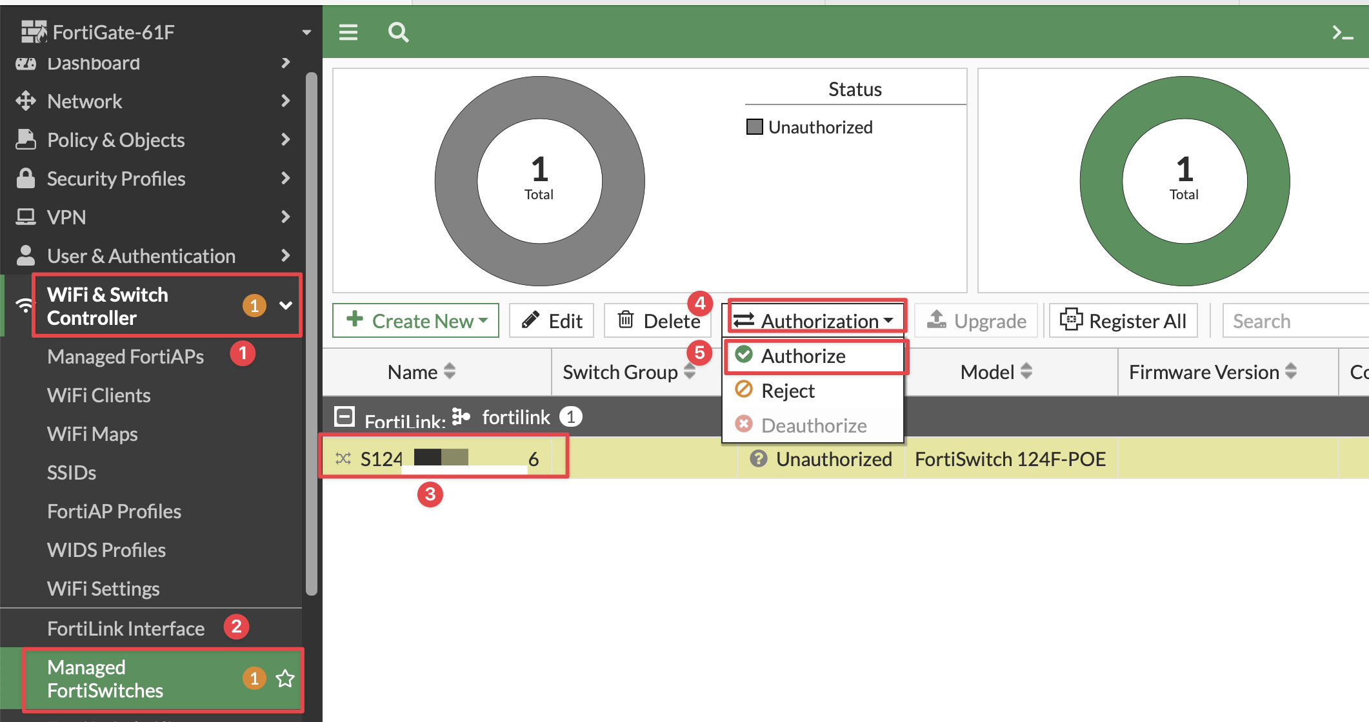Image resolution: width=1369 pixels, height=722 pixels.
Task: Expand User & Authentication arrow
Action: pos(286,255)
